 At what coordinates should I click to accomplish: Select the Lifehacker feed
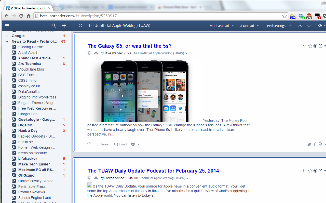coord(28,159)
